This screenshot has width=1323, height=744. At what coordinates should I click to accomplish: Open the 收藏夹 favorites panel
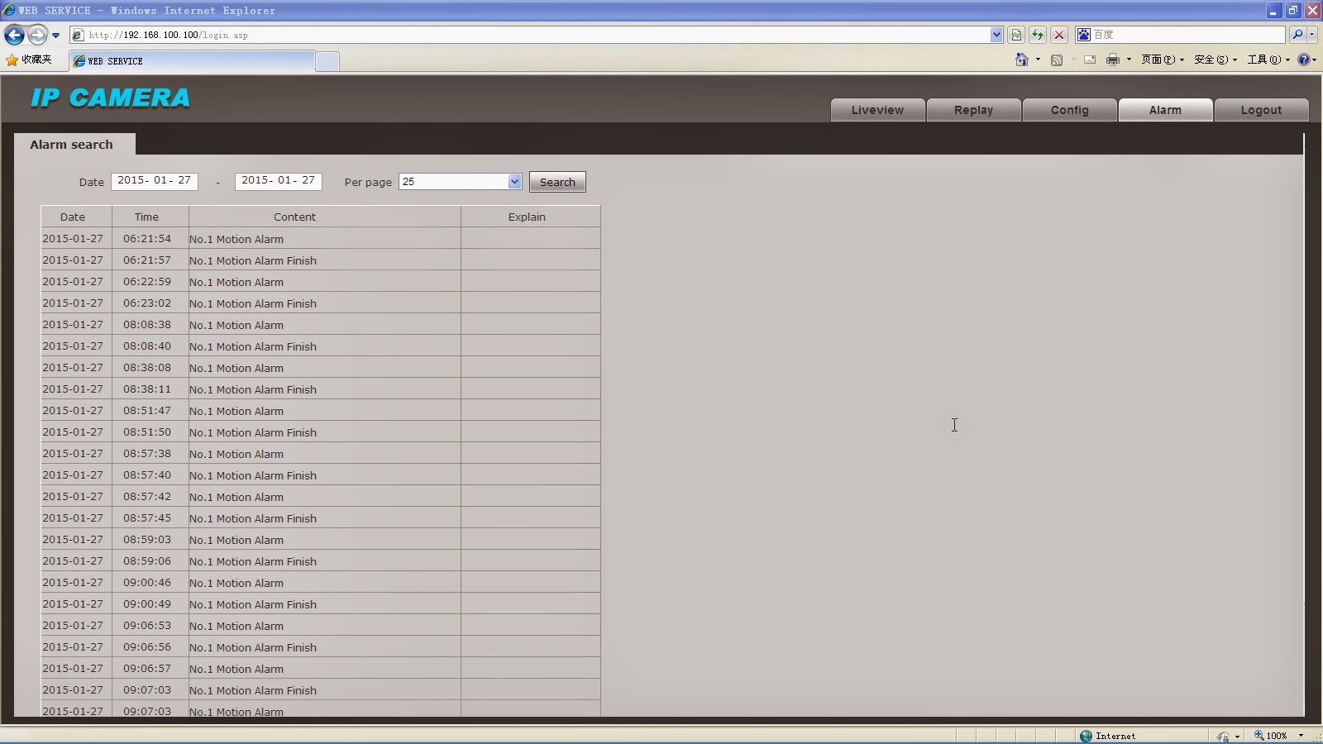pyautogui.click(x=31, y=60)
